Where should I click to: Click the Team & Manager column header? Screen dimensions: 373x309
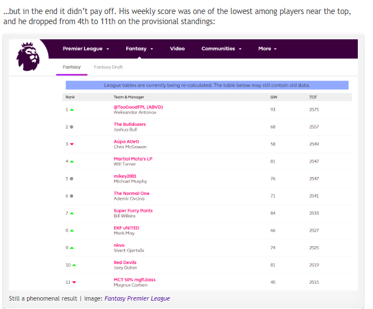click(x=129, y=97)
